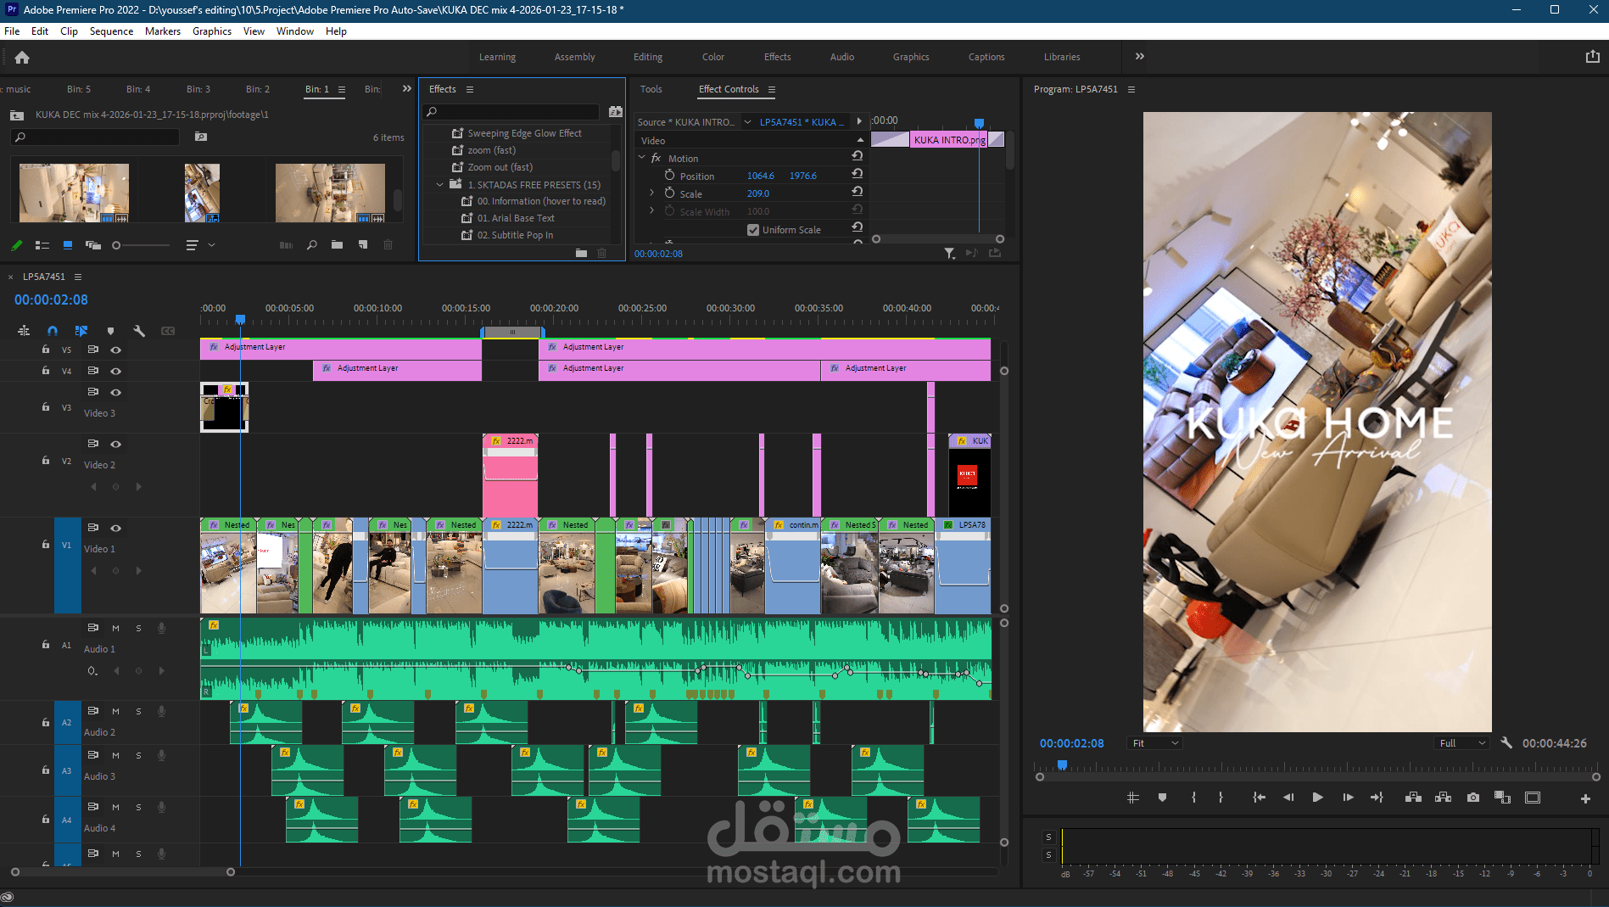Add Marker in Program monitor transport bar
The width and height of the screenshot is (1609, 907).
1162,798
